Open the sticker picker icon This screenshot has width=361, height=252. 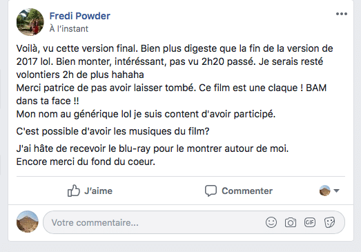click(329, 222)
